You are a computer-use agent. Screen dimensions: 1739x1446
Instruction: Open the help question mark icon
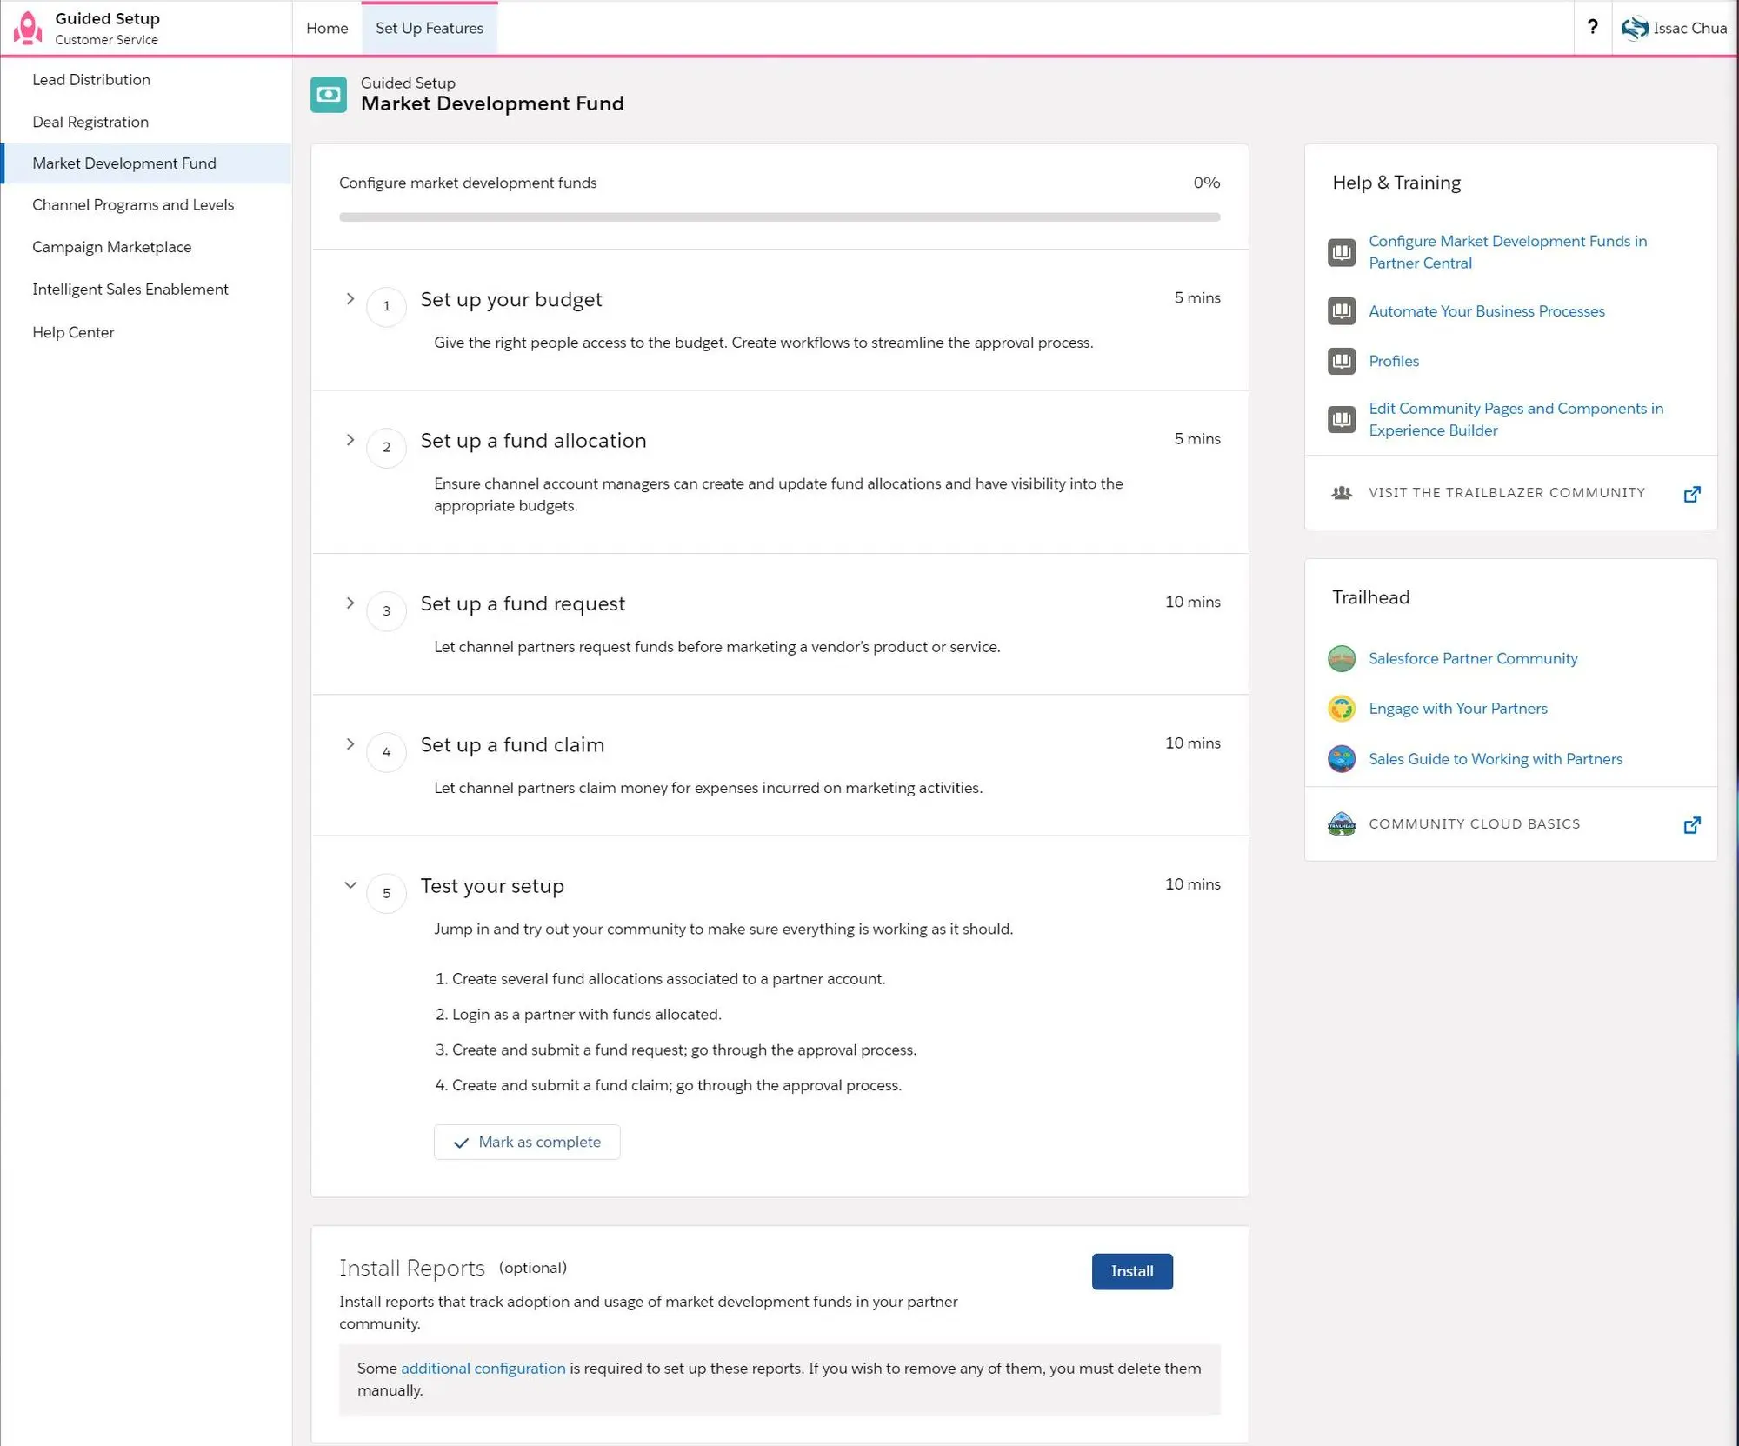point(1592,27)
